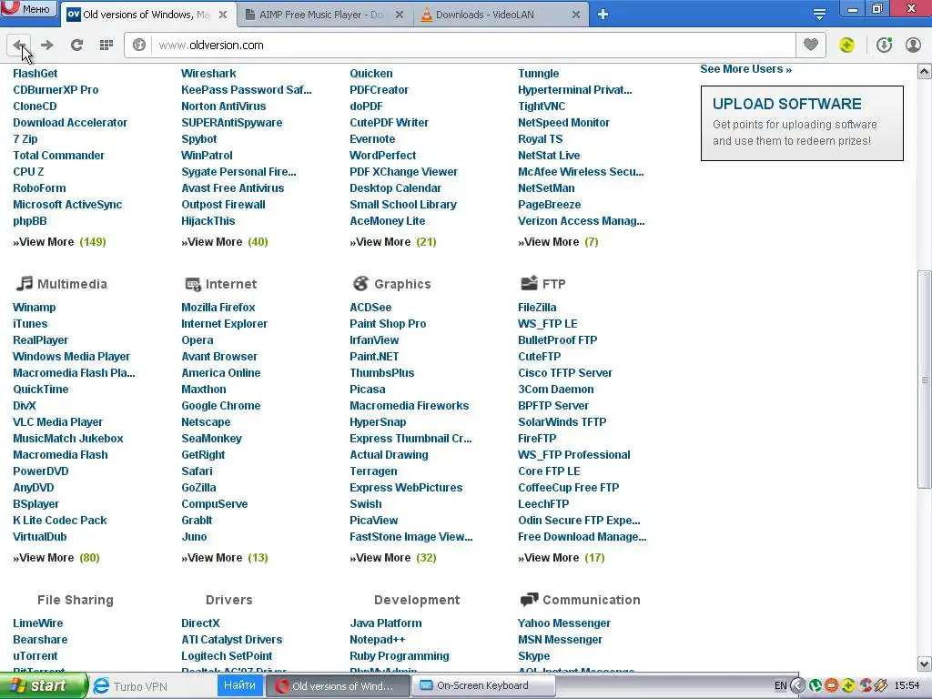Click the taskbar clock showing 15:54
932x699 pixels.
point(907,686)
